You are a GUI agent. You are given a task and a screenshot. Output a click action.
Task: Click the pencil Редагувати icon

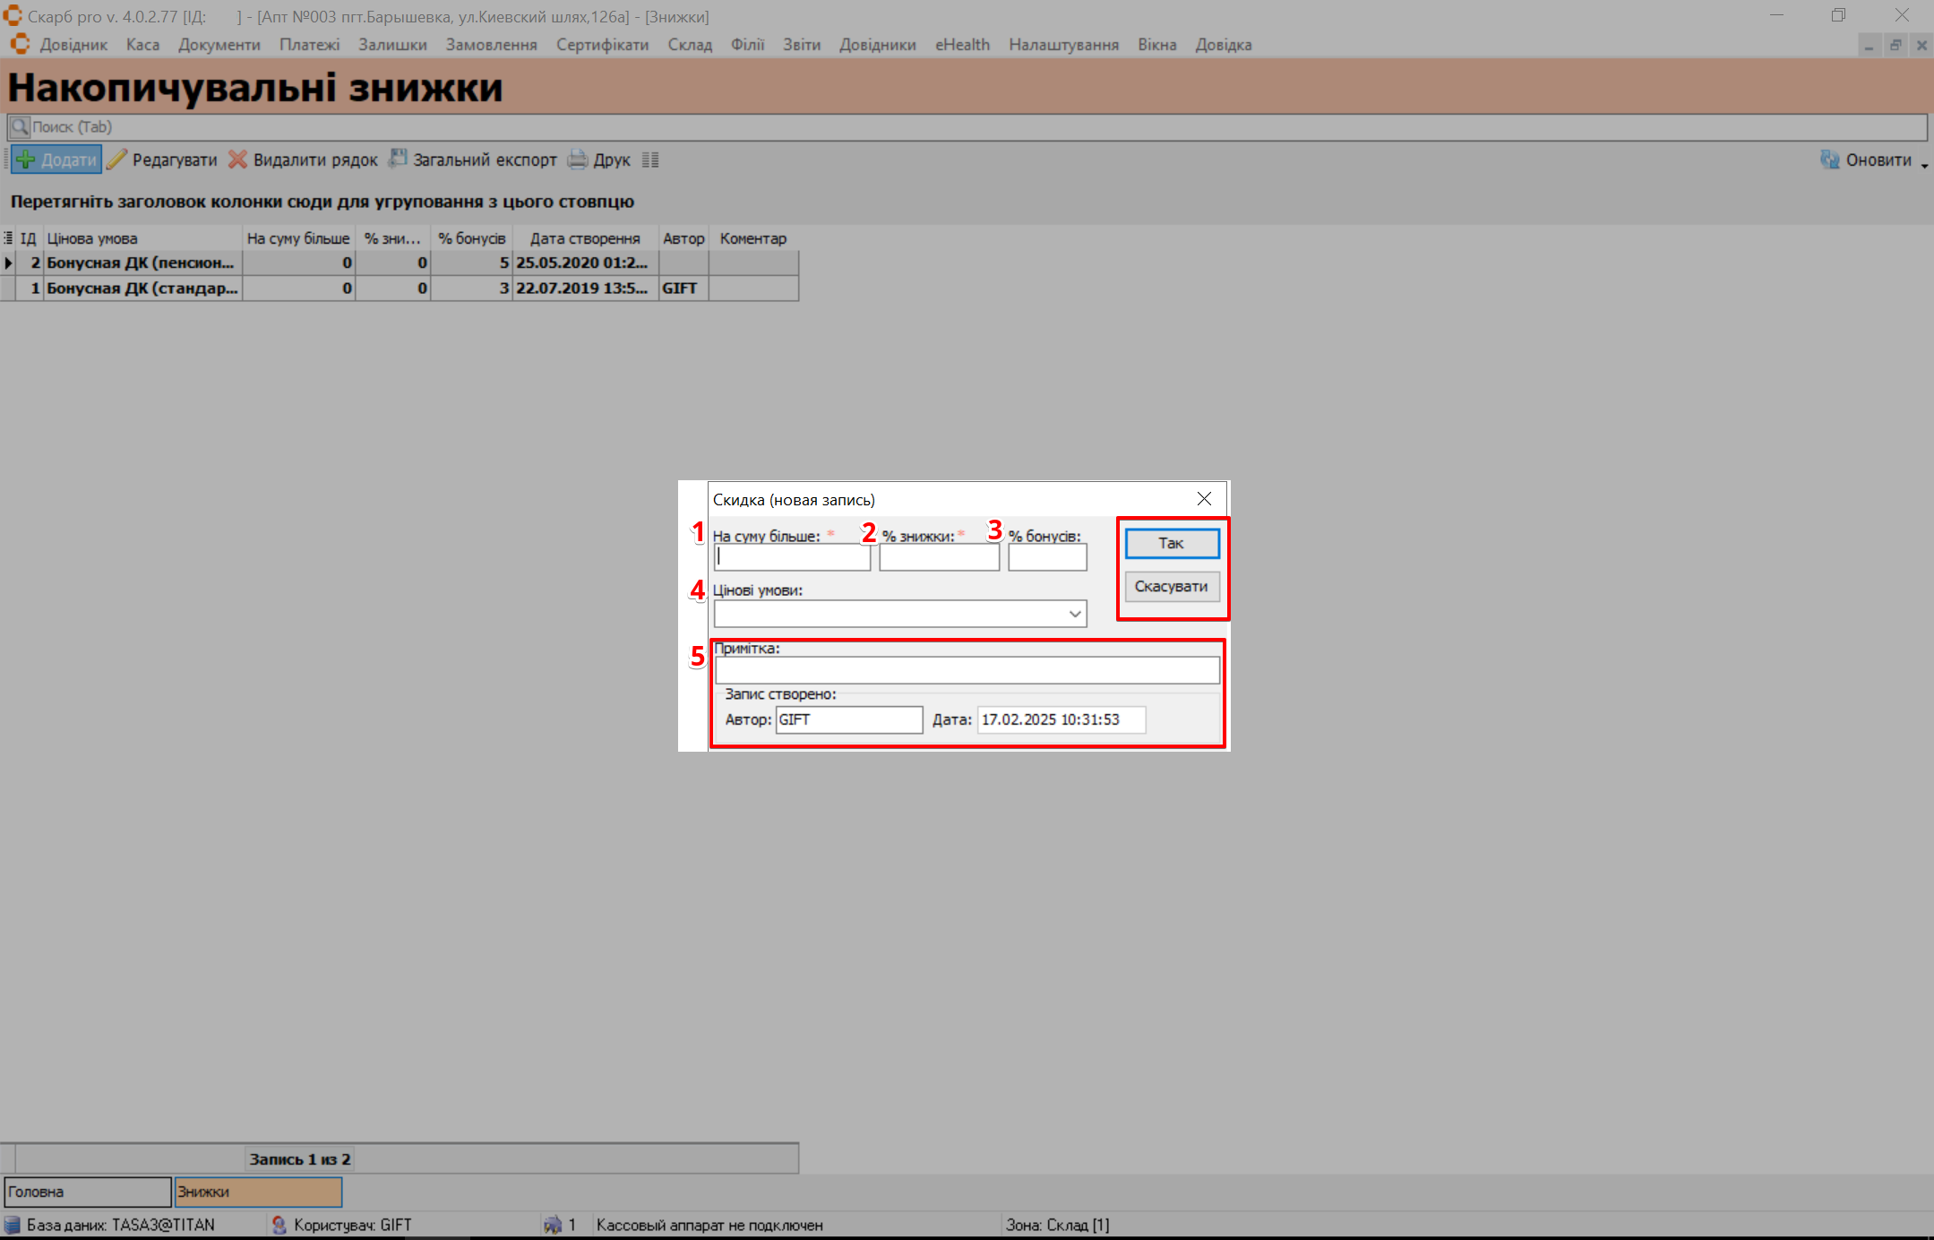pyautogui.click(x=117, y=159)
